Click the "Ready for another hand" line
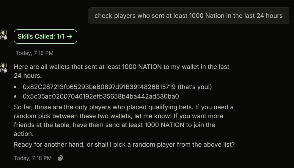Screen dimensions: 294x168 [124, 145]
